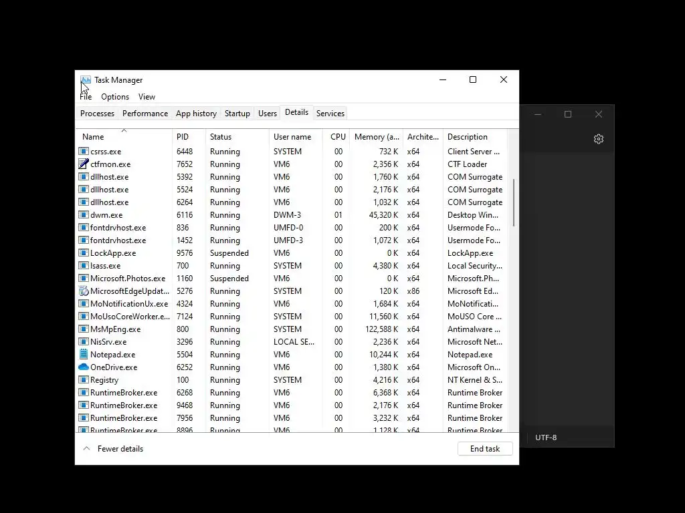Click the UMFD-0 user name cell
The image size is (685, 513).
click(x=288, y=228)
